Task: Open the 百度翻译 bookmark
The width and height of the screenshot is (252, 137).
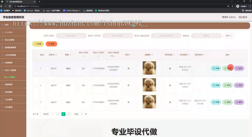Action: (5, 11)
